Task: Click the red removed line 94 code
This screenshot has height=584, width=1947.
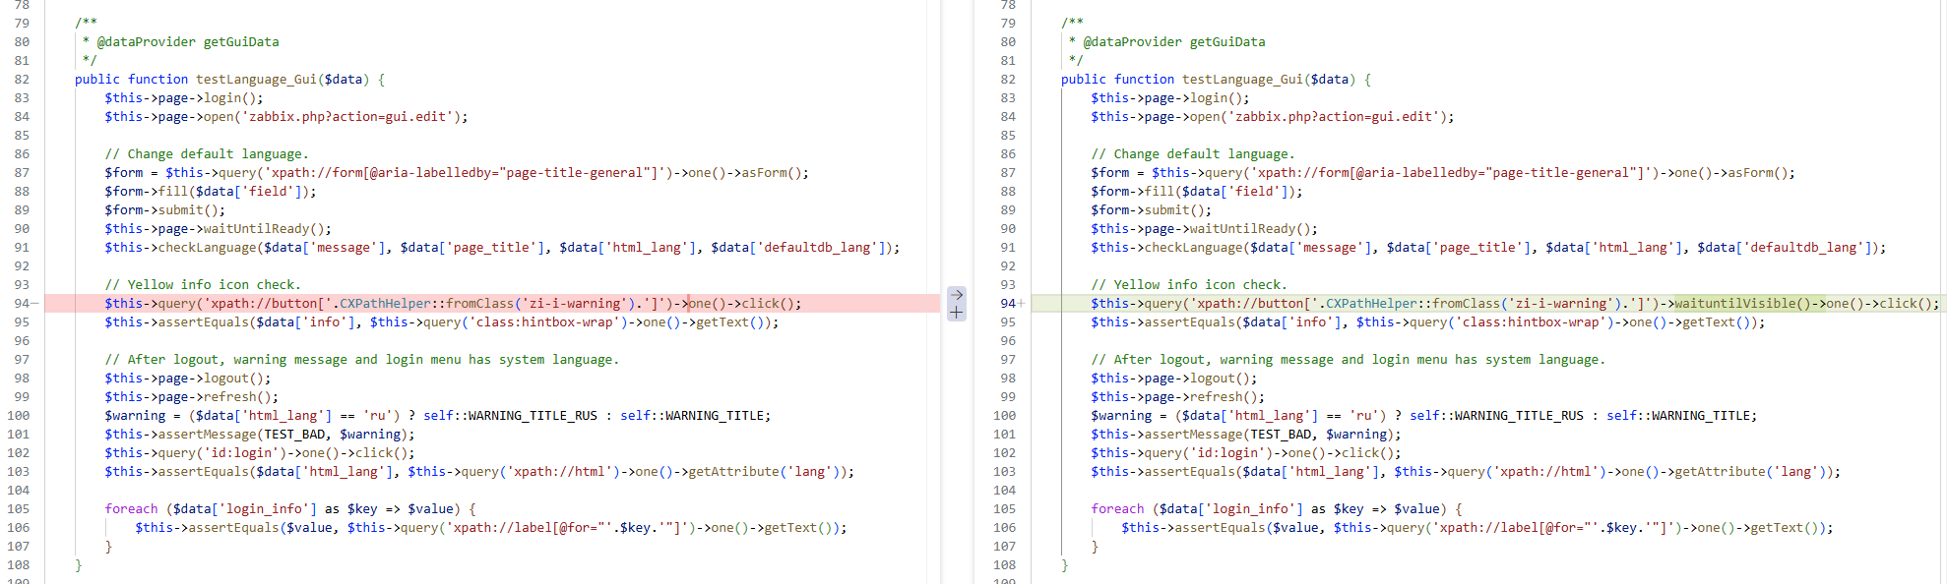Action: click(x=453, y=304)
